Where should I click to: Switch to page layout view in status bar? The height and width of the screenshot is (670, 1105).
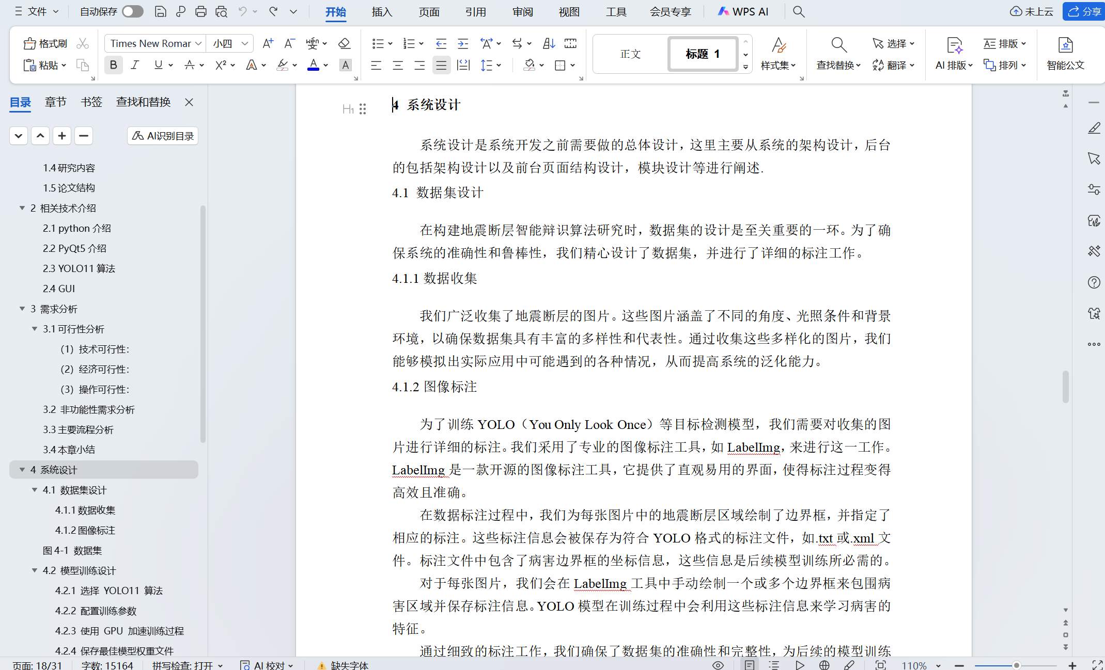pyautogui.click(x=749, y=665)
